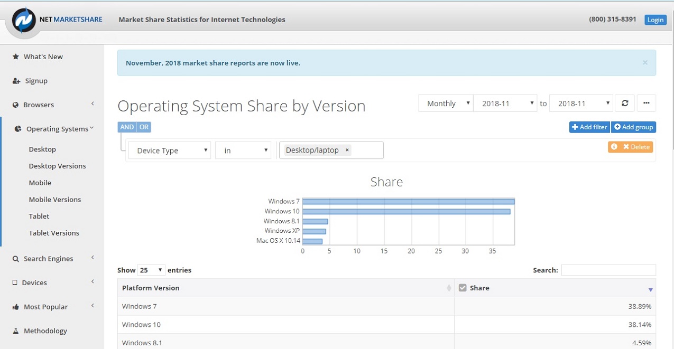The height and width of the screenshot is (349, 674).
Task: Click the magnifier icon beside Search Engines
Action: (x=16, y=259)
